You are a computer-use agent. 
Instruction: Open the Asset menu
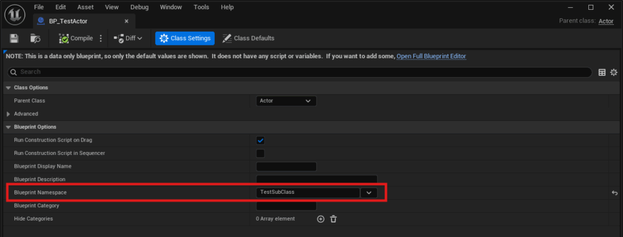coord(85,7)
